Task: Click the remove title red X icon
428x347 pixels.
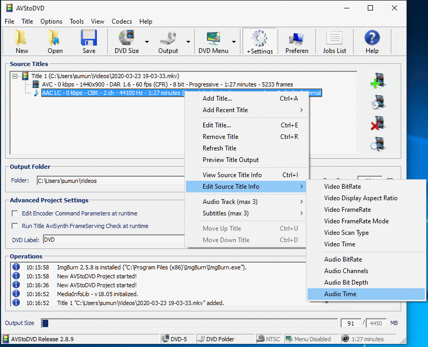Action: click(x=378, y=123)
